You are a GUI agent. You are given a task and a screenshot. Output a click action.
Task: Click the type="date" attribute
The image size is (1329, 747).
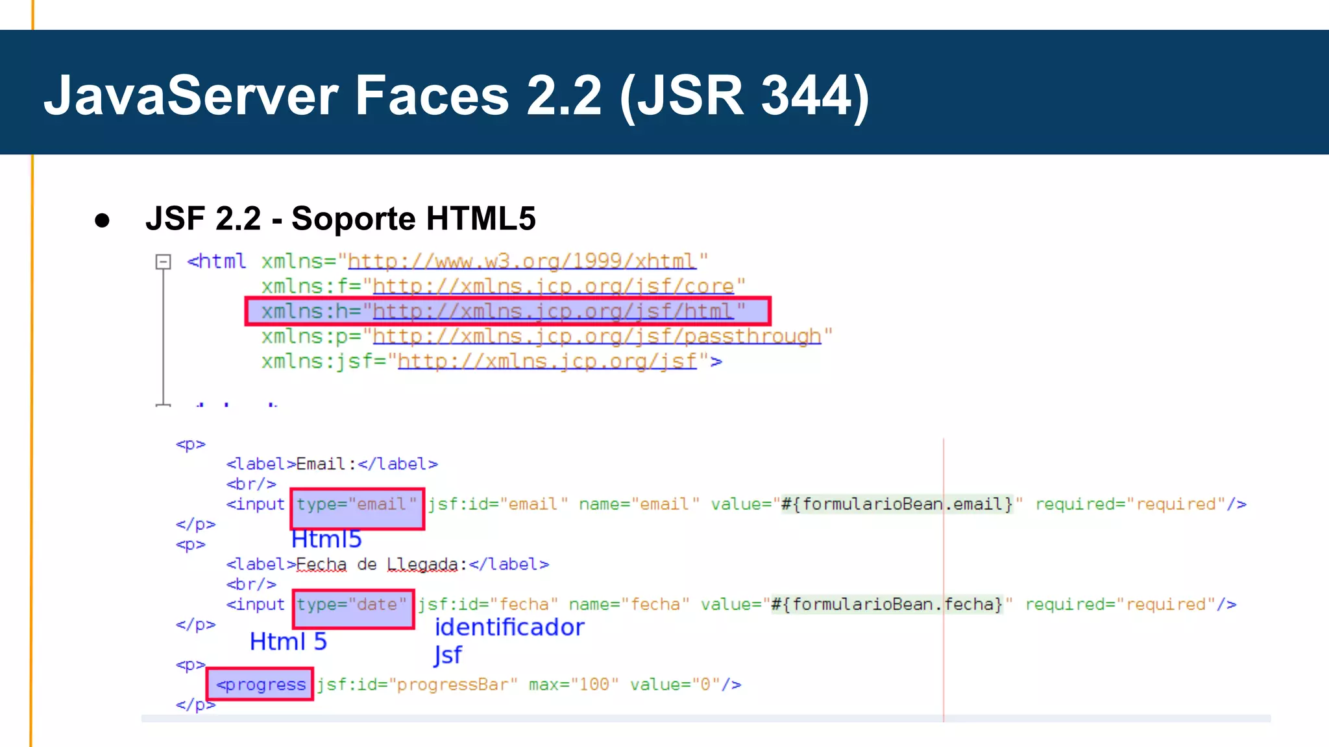[352, 605]
